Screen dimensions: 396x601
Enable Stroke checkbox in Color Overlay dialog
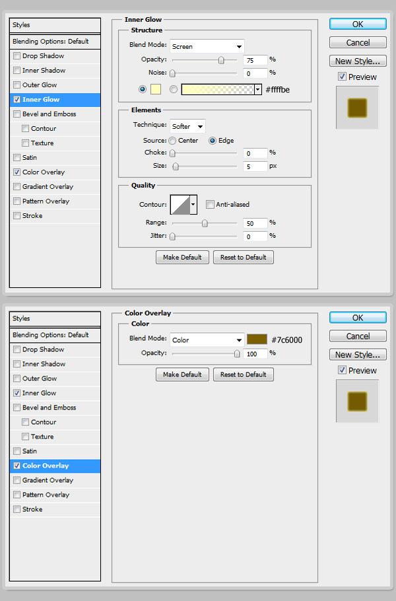(x=17, y=509)
